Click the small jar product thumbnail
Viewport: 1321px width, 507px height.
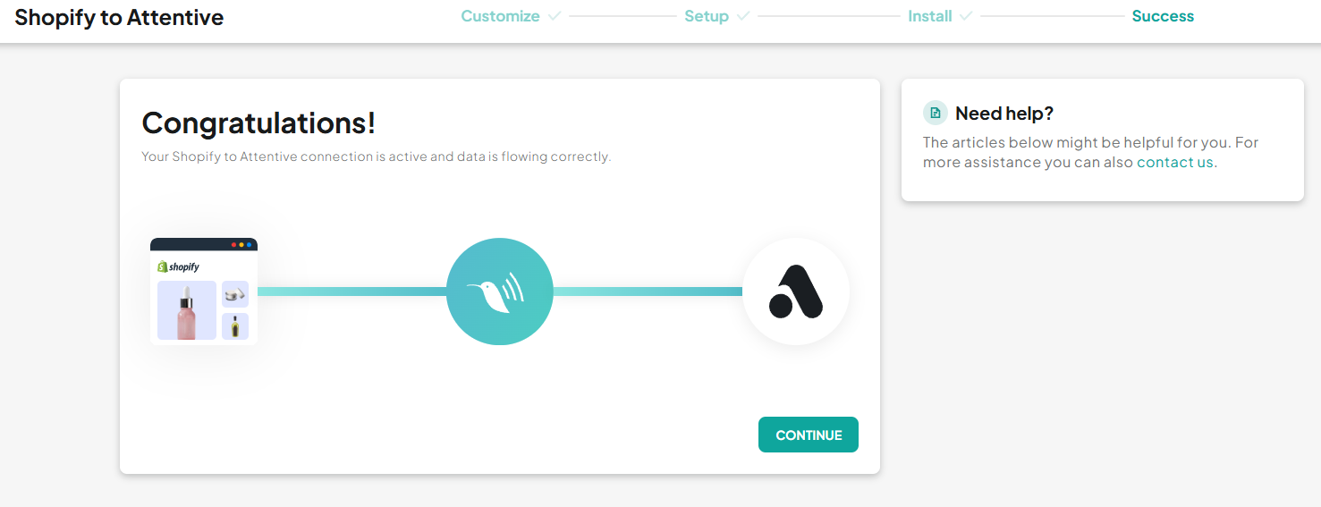pos(235,294)
